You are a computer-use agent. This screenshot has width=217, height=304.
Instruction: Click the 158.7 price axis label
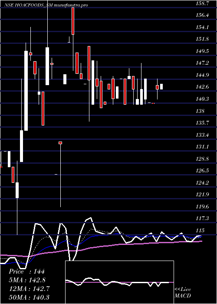(x=202, y=3)
